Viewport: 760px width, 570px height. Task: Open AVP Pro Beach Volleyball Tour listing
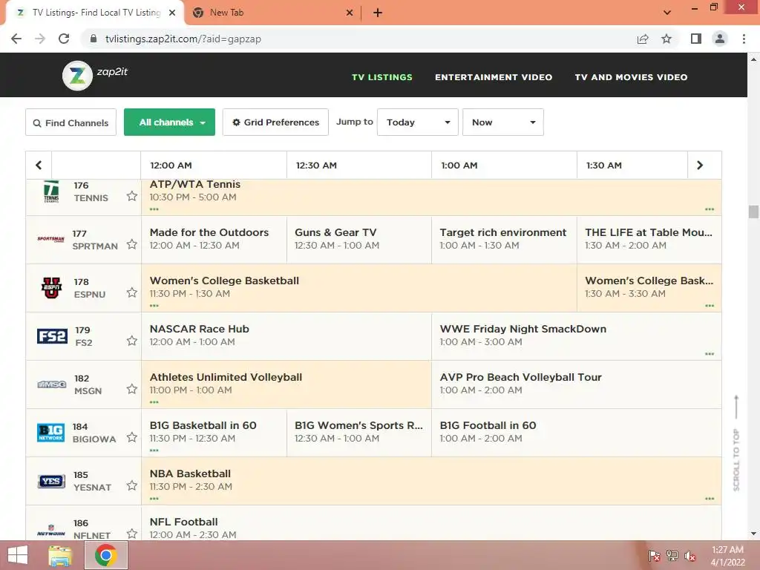pyautogui.click(x=576, y=384)
